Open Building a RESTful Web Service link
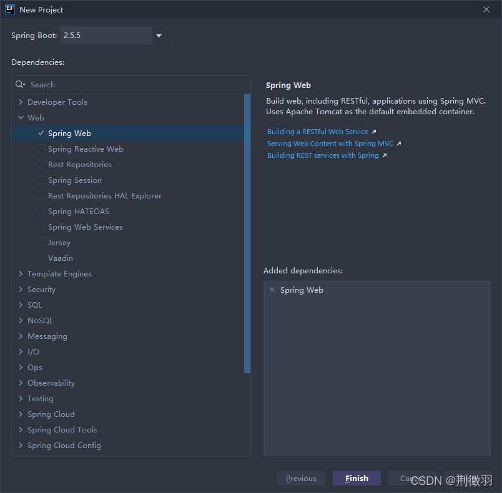Viewport: 502px width, 493px height. point(318,132)
